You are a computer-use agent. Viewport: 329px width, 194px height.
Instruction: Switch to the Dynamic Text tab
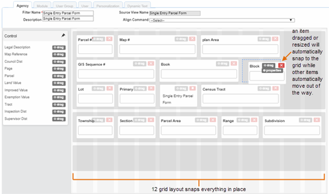(137, 5)
